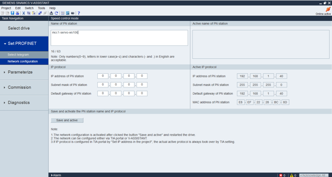Click the Acknowledge All button
The width and height of the screenshot is (332, 177).
314,175
